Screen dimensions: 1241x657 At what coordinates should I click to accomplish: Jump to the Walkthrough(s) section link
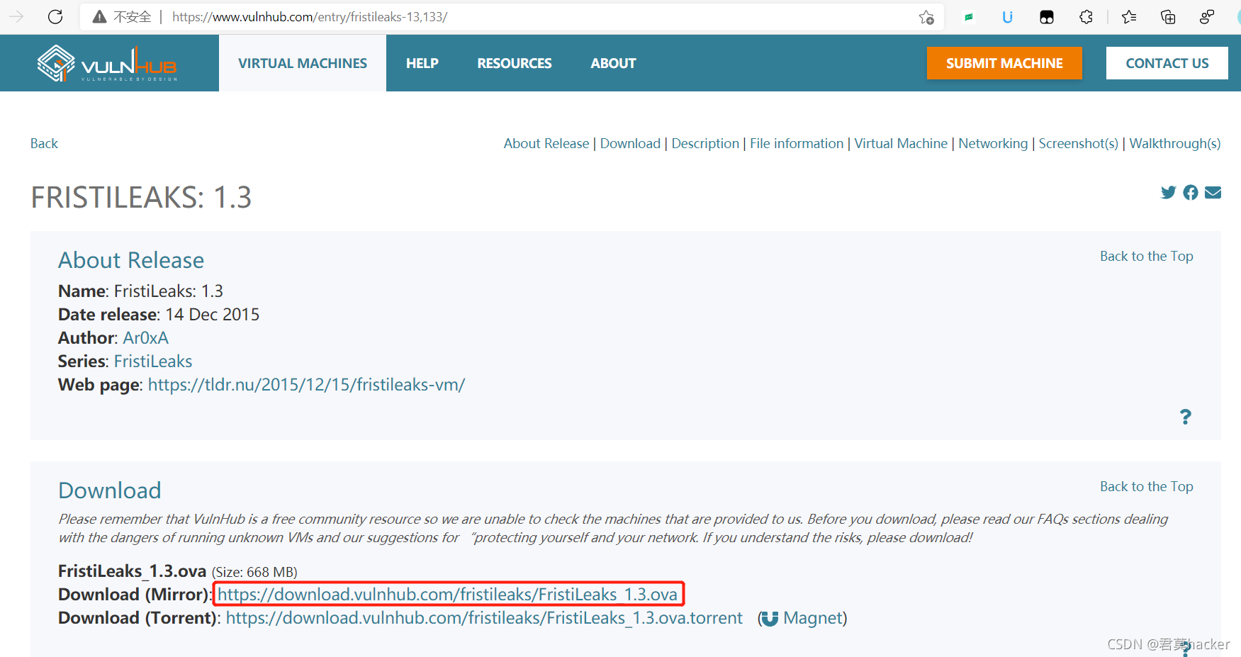click(1175, 143)
